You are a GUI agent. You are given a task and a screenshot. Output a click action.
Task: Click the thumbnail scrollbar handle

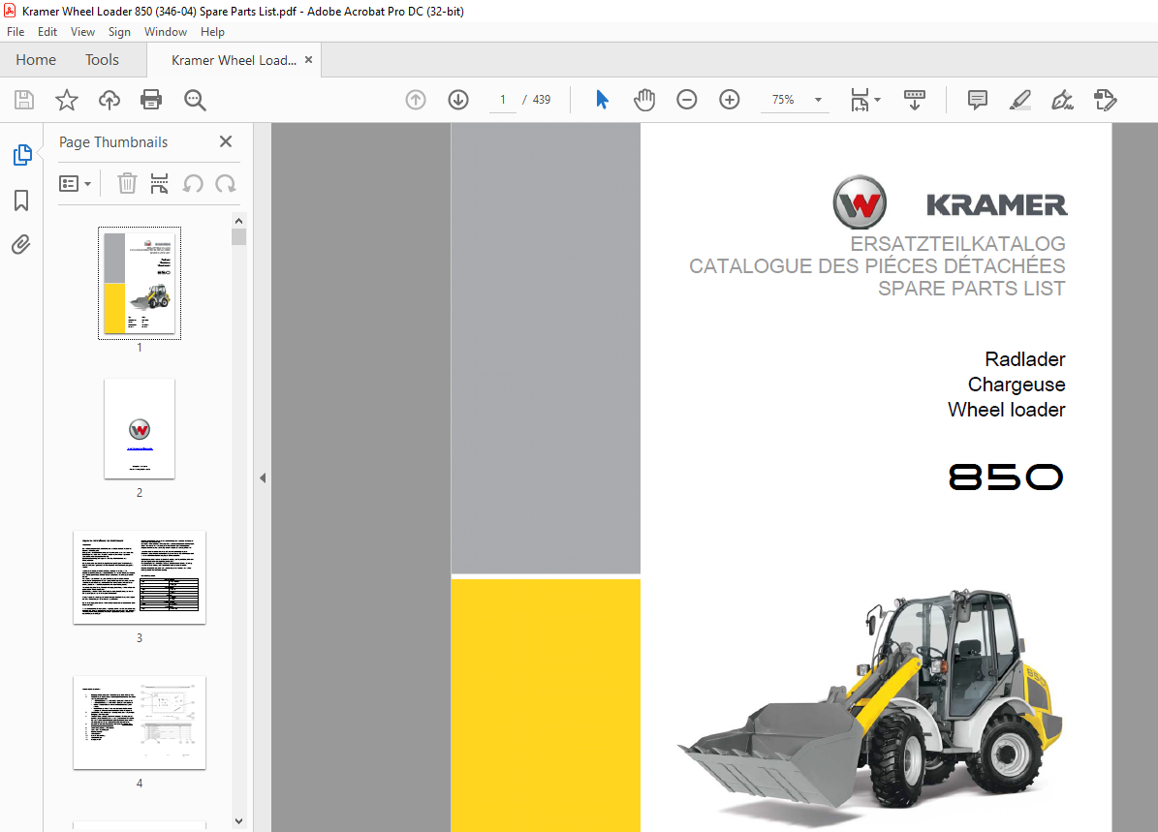point(238,236)
